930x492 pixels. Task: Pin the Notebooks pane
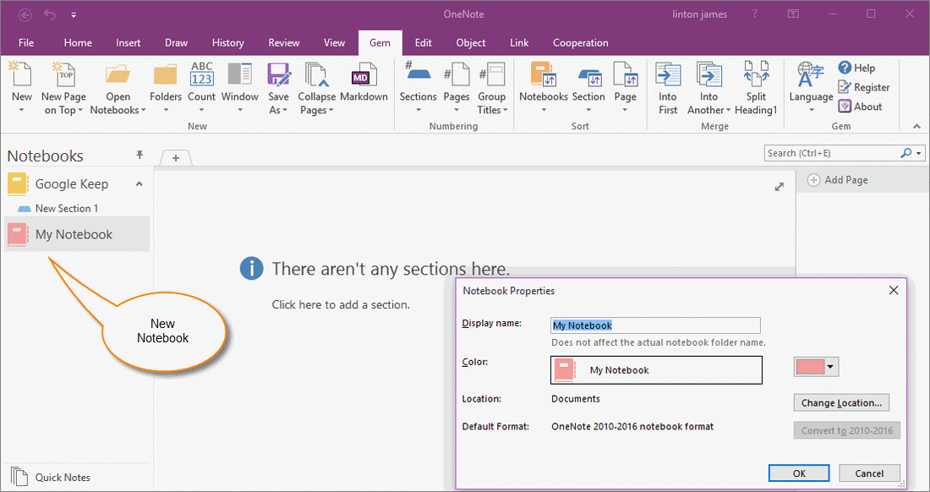[x=139, y=156]
